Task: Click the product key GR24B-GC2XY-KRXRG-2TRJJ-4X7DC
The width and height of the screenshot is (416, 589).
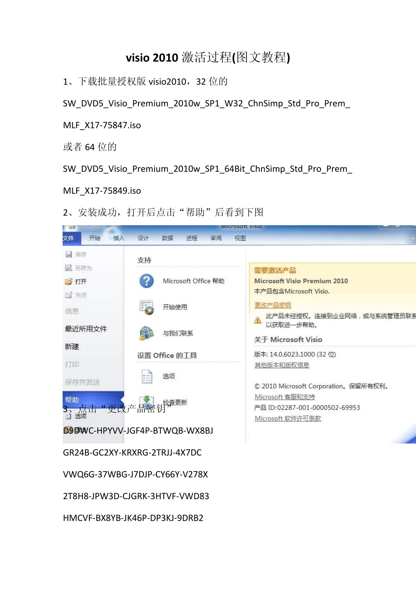Action: pos(132,453)
